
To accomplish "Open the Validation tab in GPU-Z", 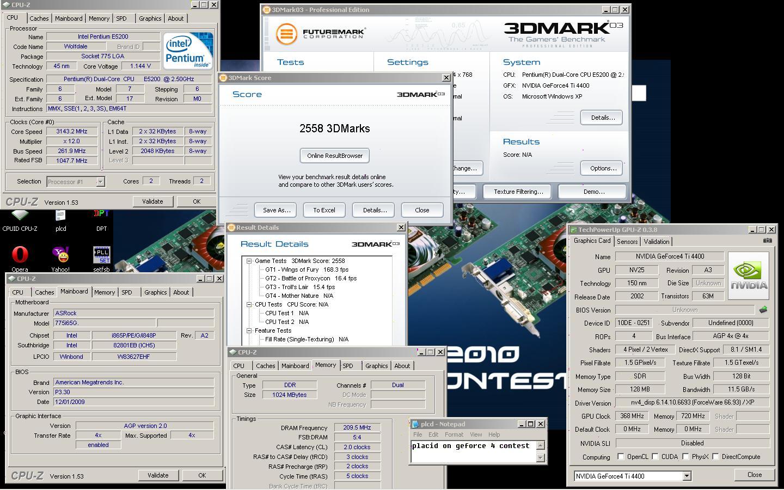I will point(657,242).
